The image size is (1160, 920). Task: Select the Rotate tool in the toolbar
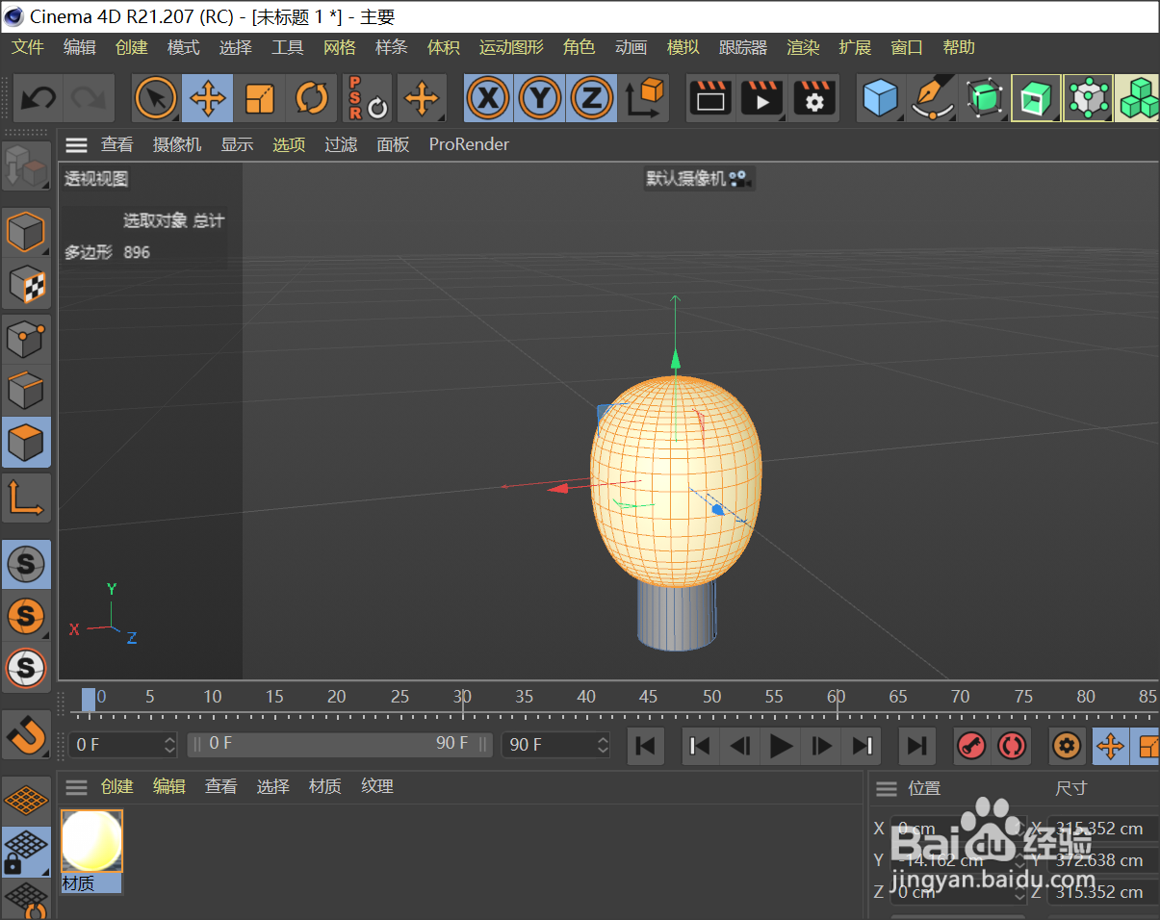coord(311,97)
